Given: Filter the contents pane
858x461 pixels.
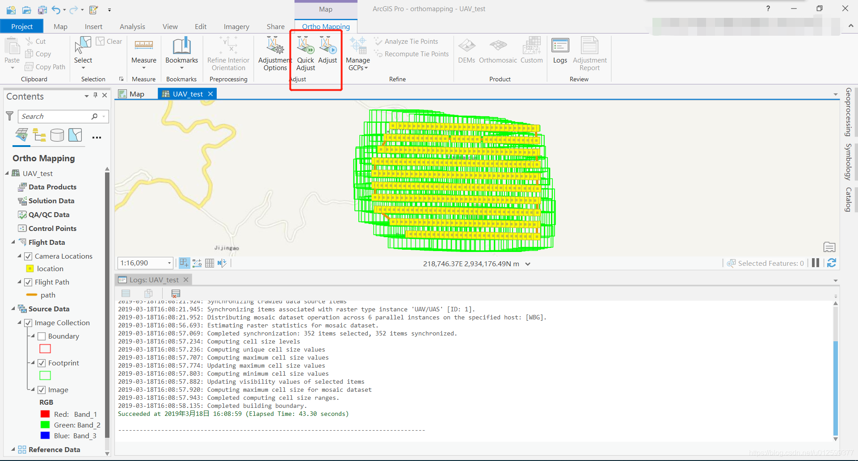Looking at the screenshot, I should point(9,116).
